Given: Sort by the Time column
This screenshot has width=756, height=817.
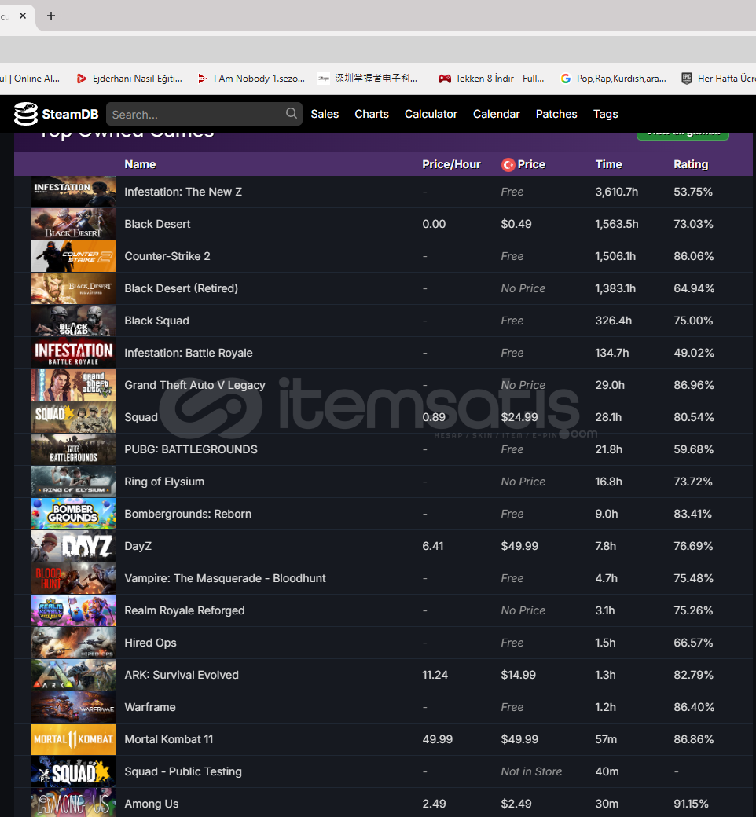Looking at the screenshot, I should pos(609,165).
